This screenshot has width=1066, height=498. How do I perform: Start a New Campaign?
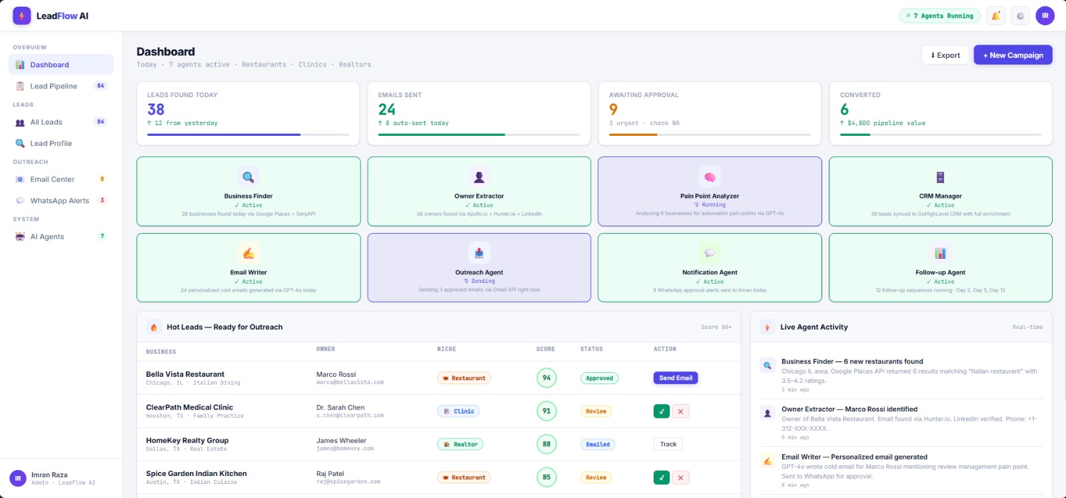click(1013, 55)
